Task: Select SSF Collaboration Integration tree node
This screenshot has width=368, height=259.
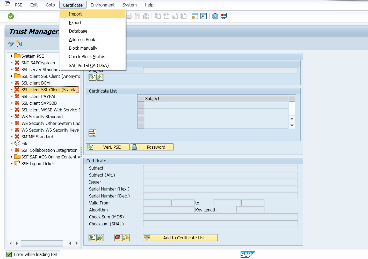Action: click(x=49, y=150)
